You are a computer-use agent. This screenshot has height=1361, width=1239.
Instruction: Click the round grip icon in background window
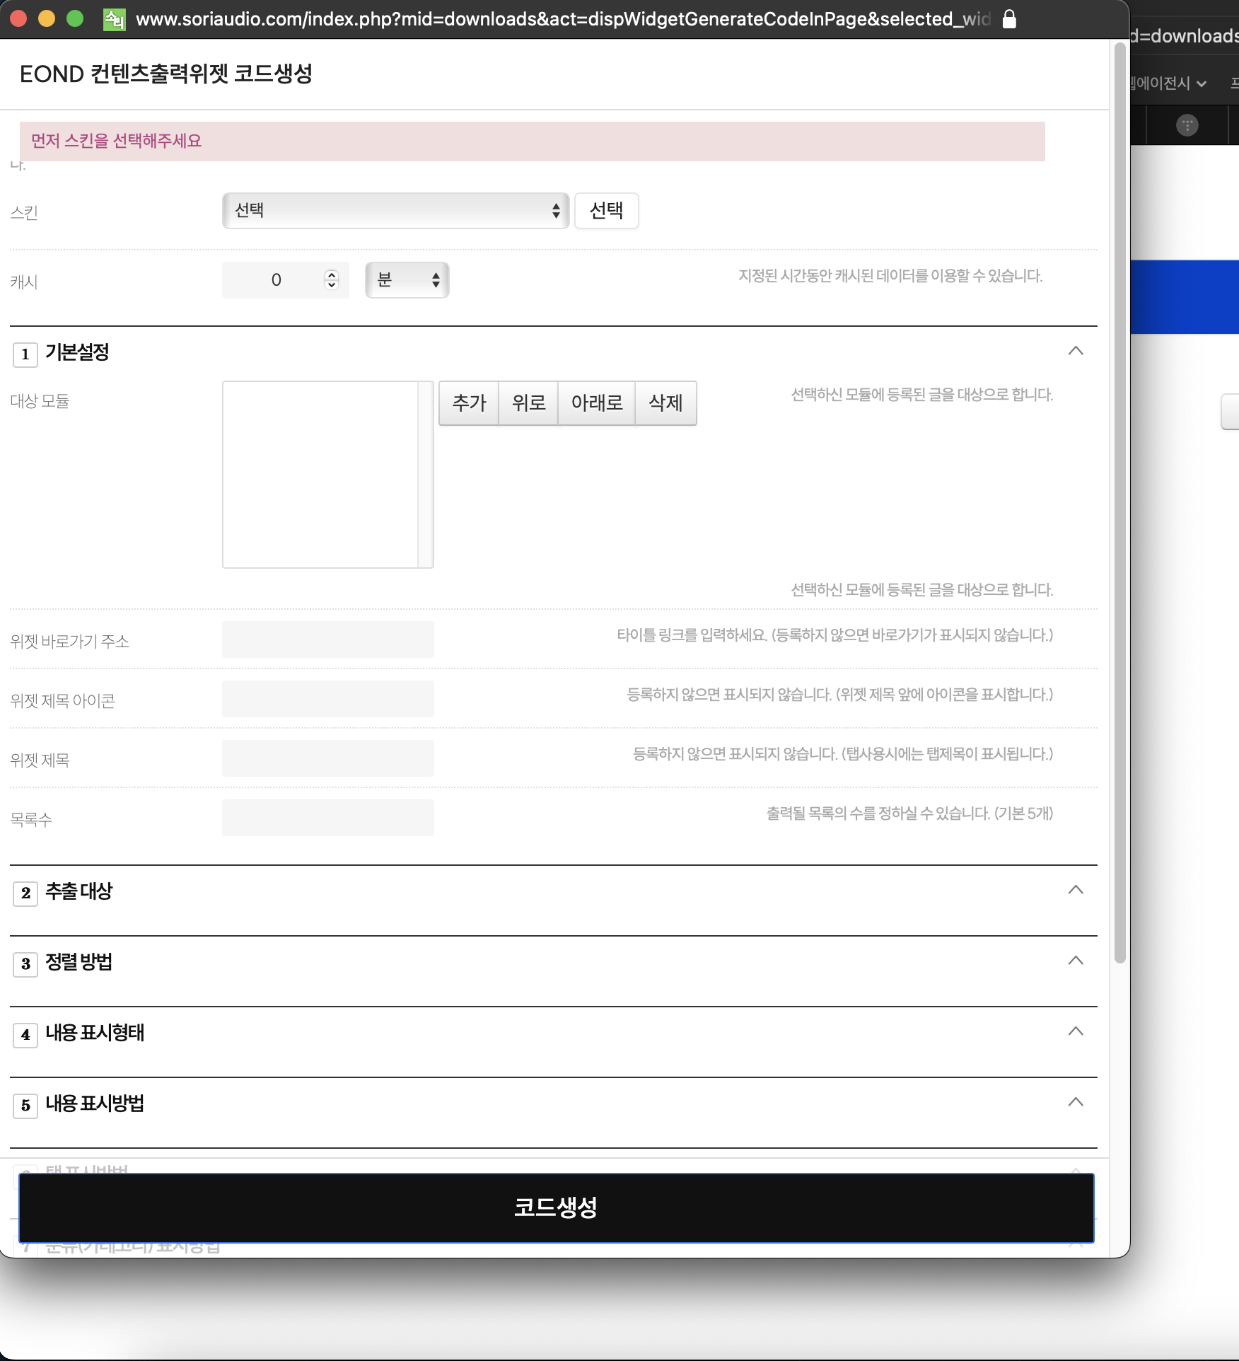click(x=1187, y=125)
